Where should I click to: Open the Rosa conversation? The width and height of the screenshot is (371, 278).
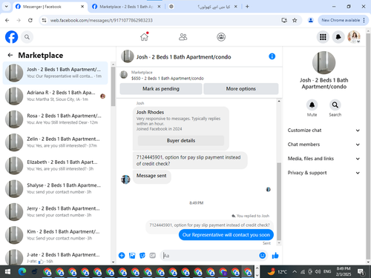56,119
